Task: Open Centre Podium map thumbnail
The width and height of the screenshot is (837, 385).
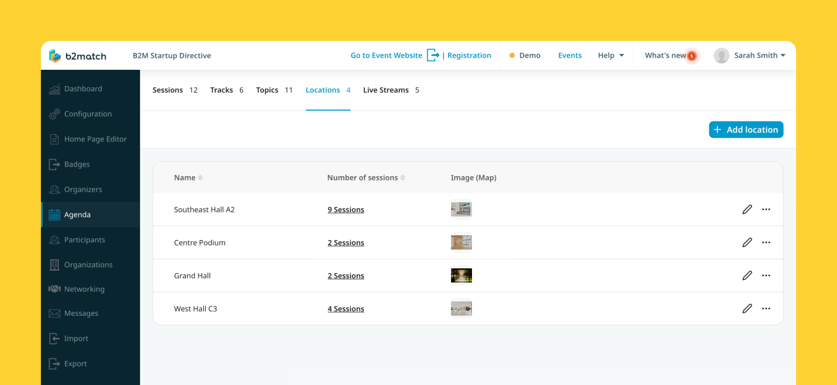Action: coord(461,242)
